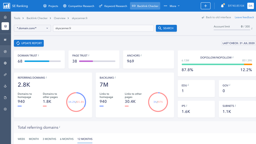The width and height of the screenshot is (256, 144).
Task: Click the notifications bell icon
Action: tap(222, 6)
